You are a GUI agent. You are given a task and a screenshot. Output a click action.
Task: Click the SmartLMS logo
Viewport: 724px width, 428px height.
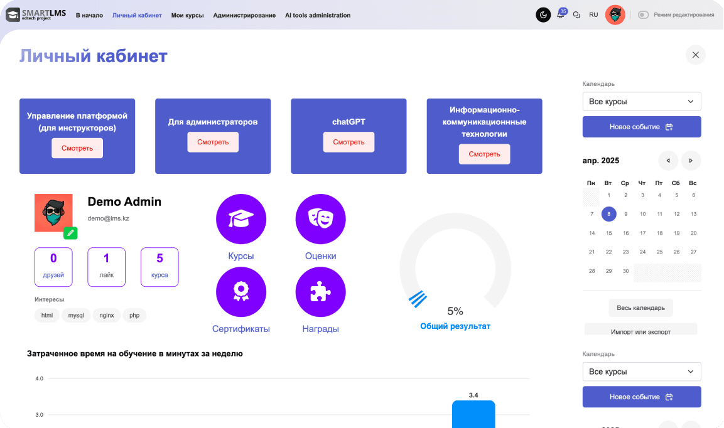click(35, 14)
